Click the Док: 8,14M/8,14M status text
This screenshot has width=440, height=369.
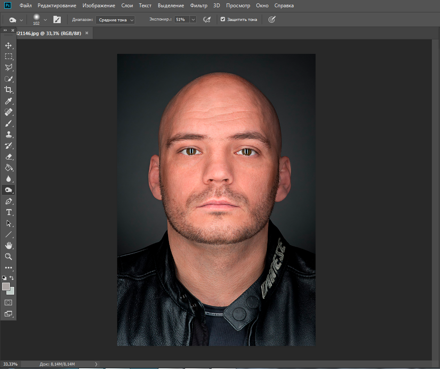[57, 364]
